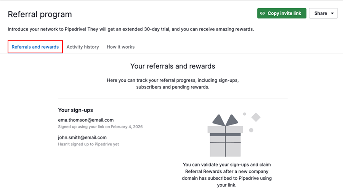This screenshot has height=195, width=343.
Task: Click the Hasn't signed up to Pipedrive yet status
Action: pos(88,144)
